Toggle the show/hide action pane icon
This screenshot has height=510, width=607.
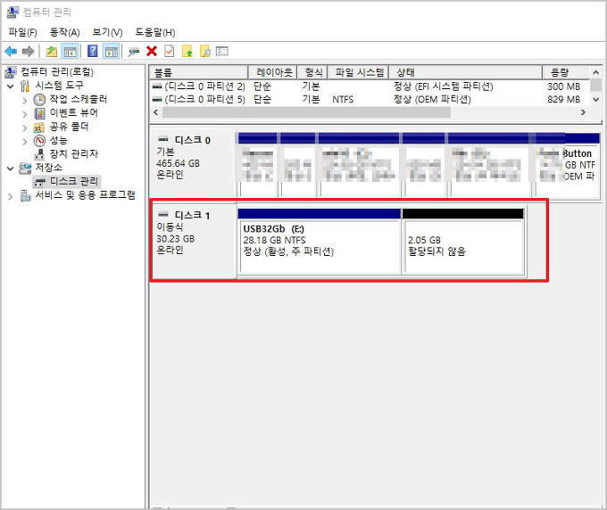(111, 52)
